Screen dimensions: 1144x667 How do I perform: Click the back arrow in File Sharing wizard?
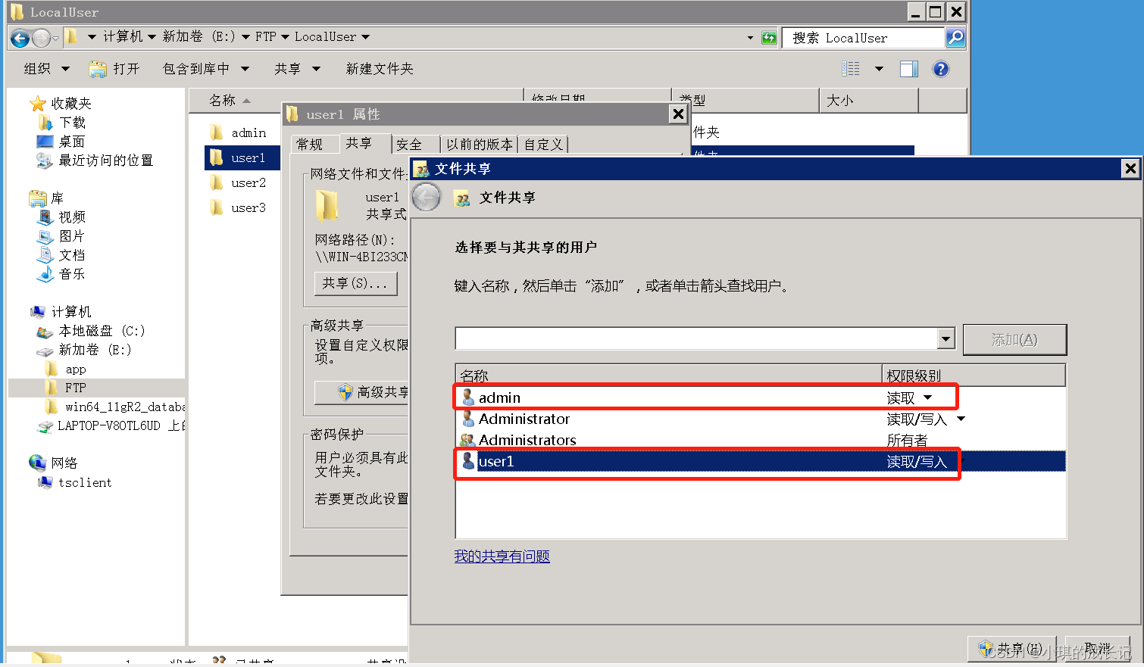click(x=427, y=198)
